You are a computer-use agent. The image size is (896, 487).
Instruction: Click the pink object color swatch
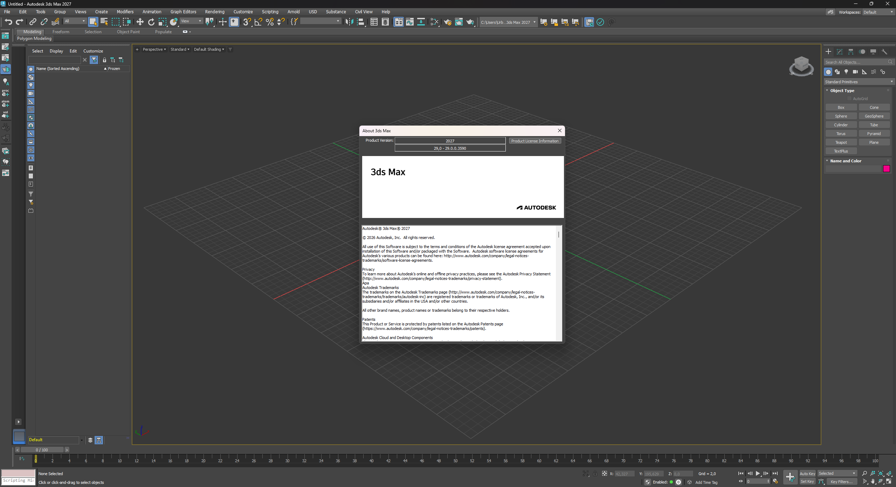[x=886, y=169]
